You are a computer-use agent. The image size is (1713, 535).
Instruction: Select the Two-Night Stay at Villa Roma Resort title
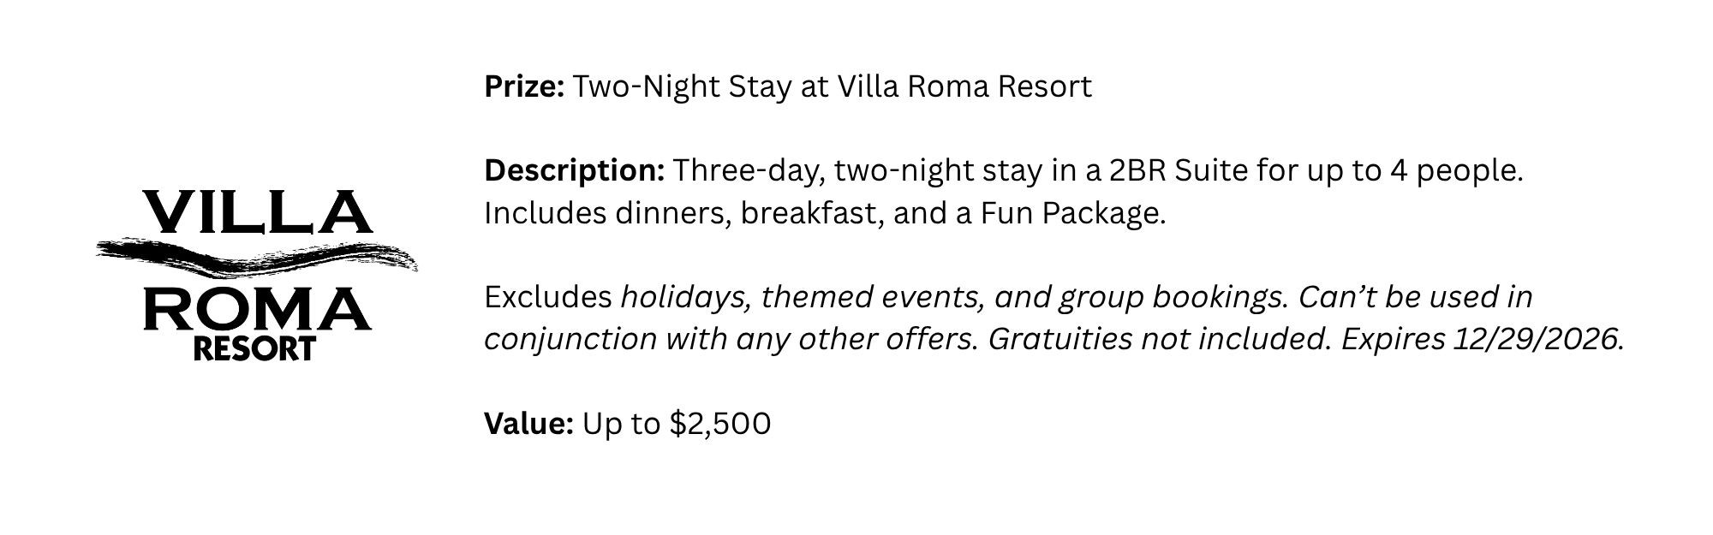point(833,87)
